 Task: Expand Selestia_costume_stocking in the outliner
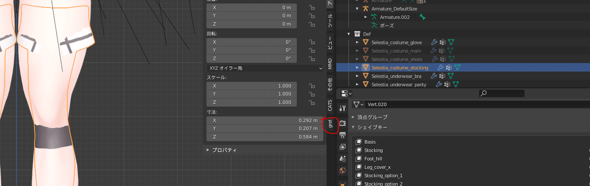tap(357, 67)
